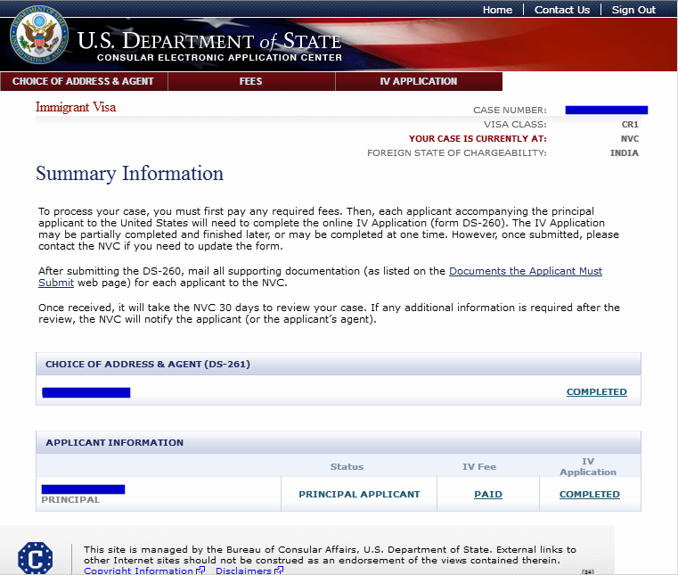
Task: Click the Summary Information heading
Action: click(x=130, y=174)
